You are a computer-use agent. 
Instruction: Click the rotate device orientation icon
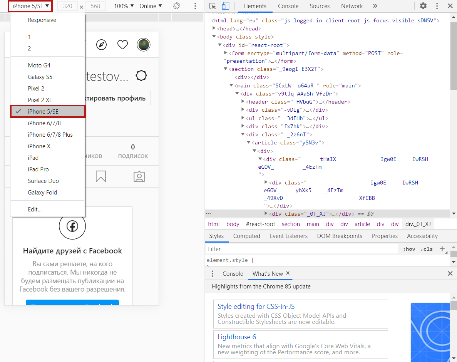tap(176, 6)
